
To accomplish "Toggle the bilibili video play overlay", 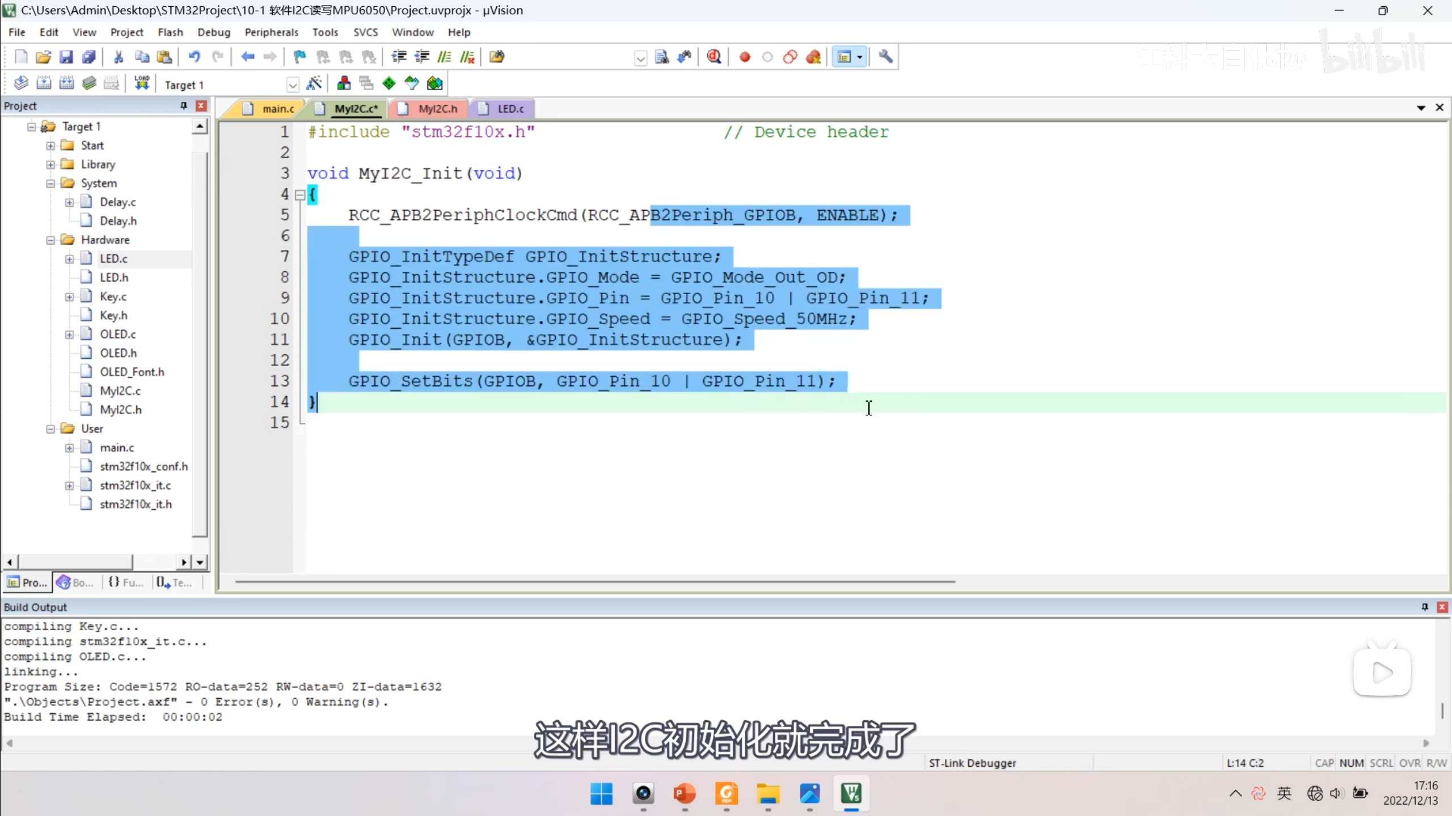I will (x=1382, y=673).
